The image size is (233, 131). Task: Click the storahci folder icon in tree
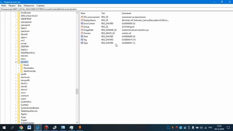19,62
